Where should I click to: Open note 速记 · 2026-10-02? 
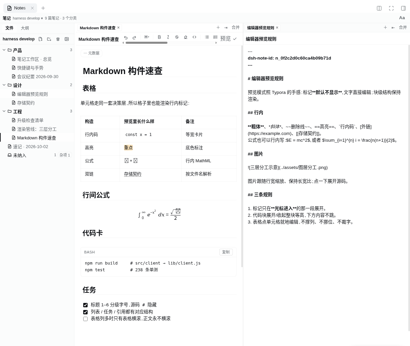coord(31,146)
